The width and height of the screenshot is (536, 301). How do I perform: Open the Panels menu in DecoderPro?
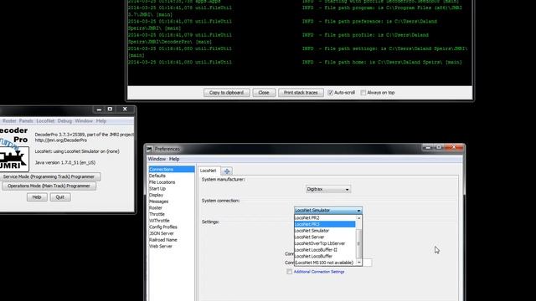click(26, 120)
